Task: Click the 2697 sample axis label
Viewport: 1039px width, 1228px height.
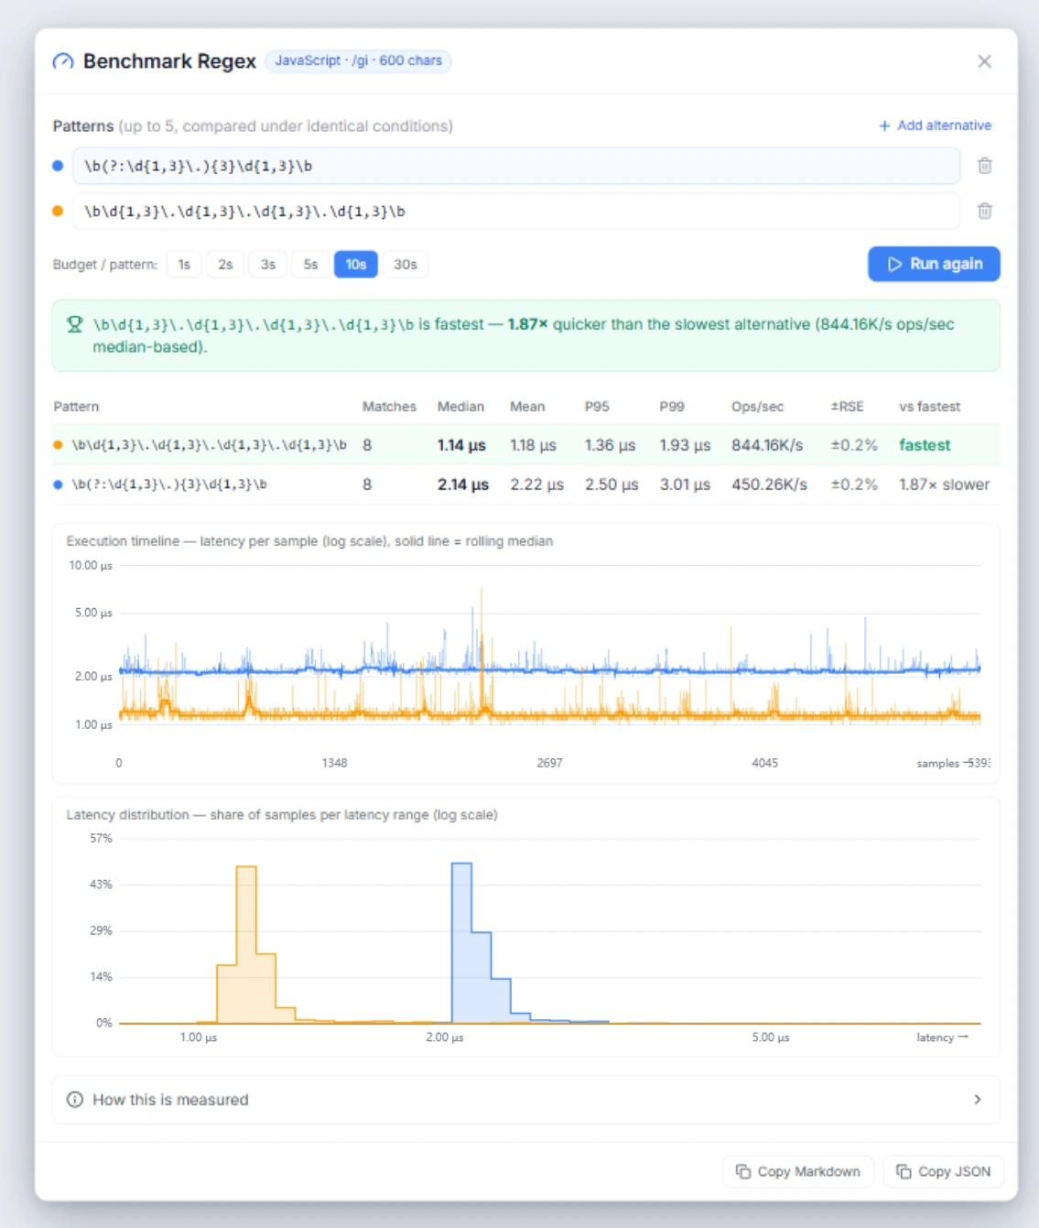Action: click(x=549, y=763)
